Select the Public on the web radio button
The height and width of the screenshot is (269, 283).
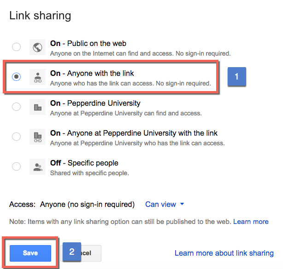tap(17, 47)
